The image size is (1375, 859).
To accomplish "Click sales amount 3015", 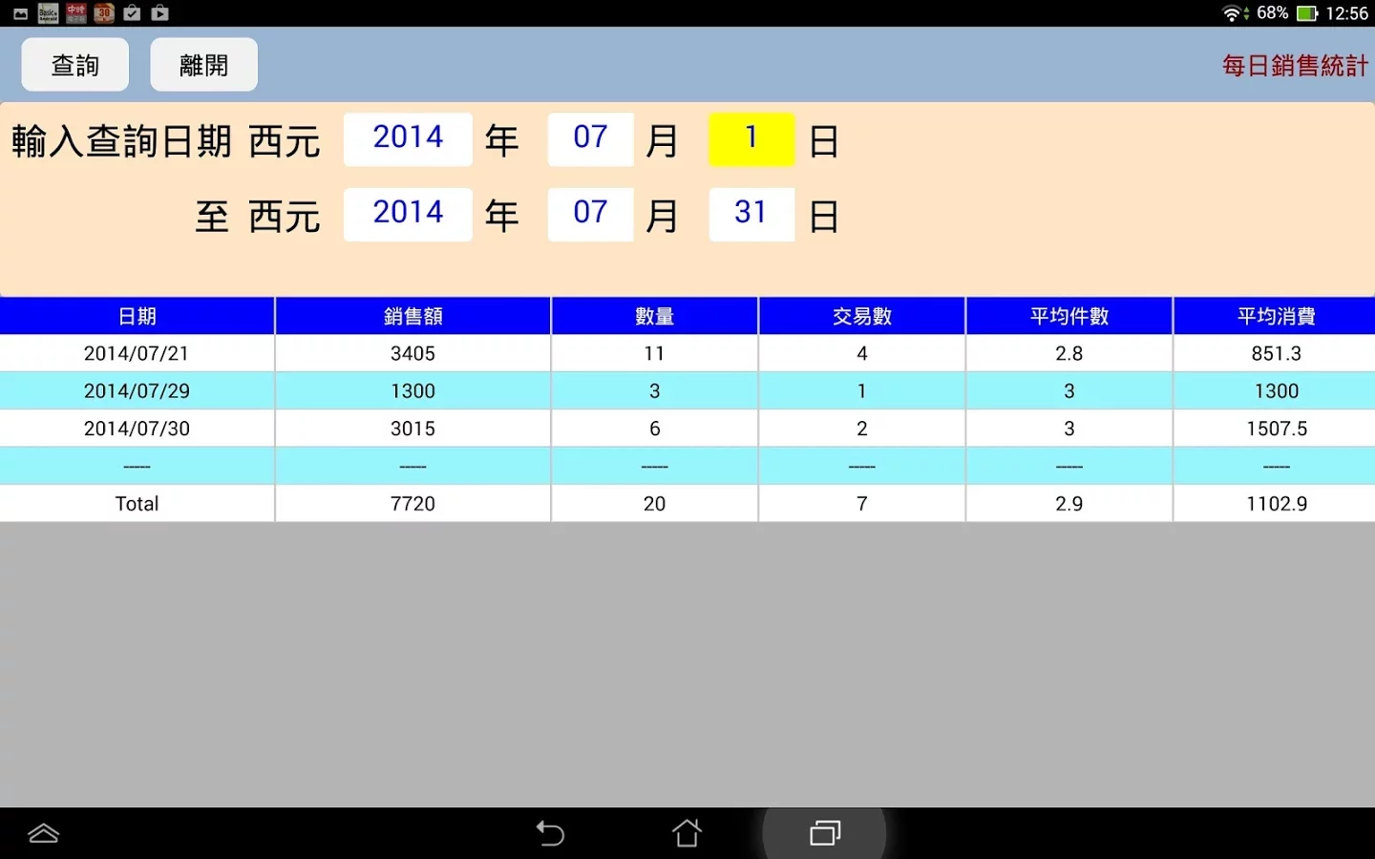I will click(412, 429).
